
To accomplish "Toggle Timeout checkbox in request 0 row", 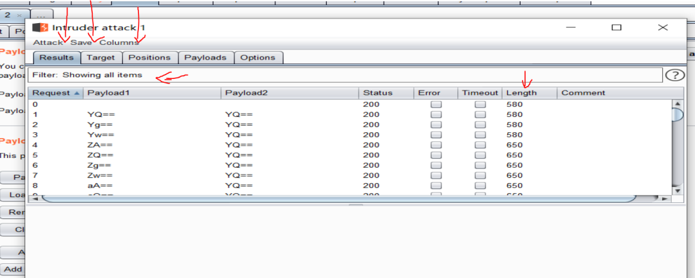I will 481,105.
